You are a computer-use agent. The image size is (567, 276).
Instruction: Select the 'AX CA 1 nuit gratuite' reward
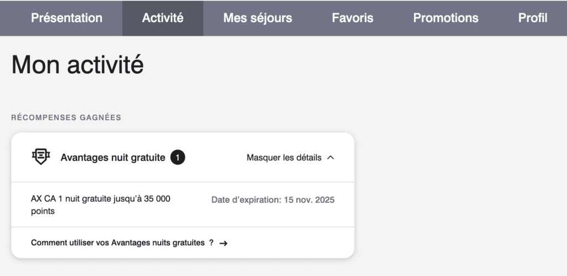click(x=83, y=199)
